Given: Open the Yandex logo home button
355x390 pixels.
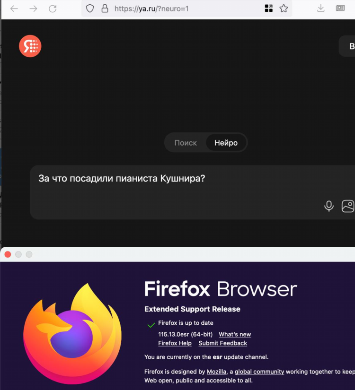Looking at the screenshot, I should (x=30, y=46).
